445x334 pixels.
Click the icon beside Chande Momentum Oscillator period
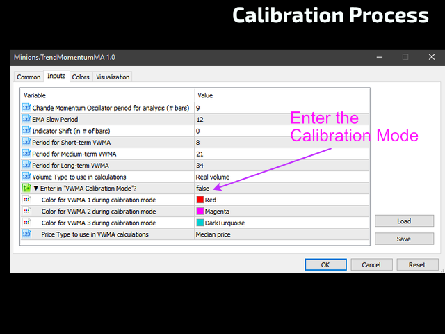(x=26, y=109)
